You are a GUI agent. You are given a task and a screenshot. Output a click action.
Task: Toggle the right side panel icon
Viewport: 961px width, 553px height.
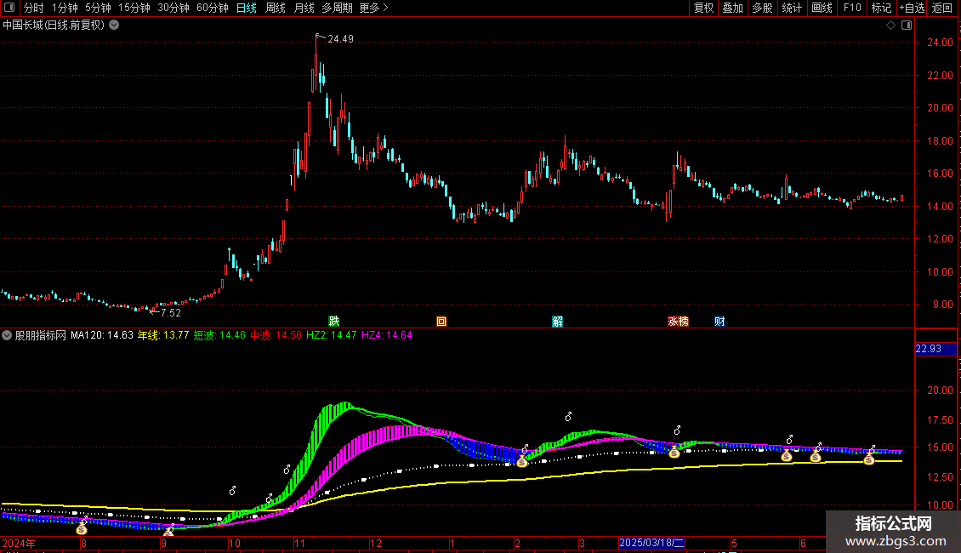tap(907, 26)
